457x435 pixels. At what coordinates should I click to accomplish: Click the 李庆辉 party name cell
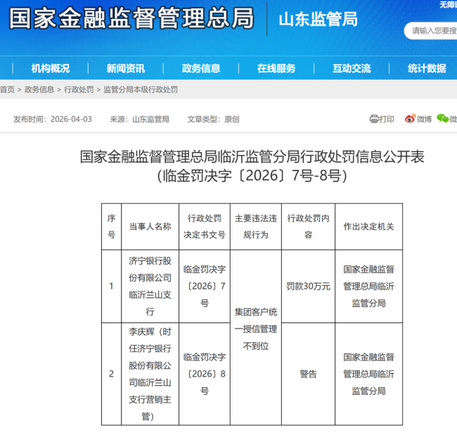pos(150,374)
